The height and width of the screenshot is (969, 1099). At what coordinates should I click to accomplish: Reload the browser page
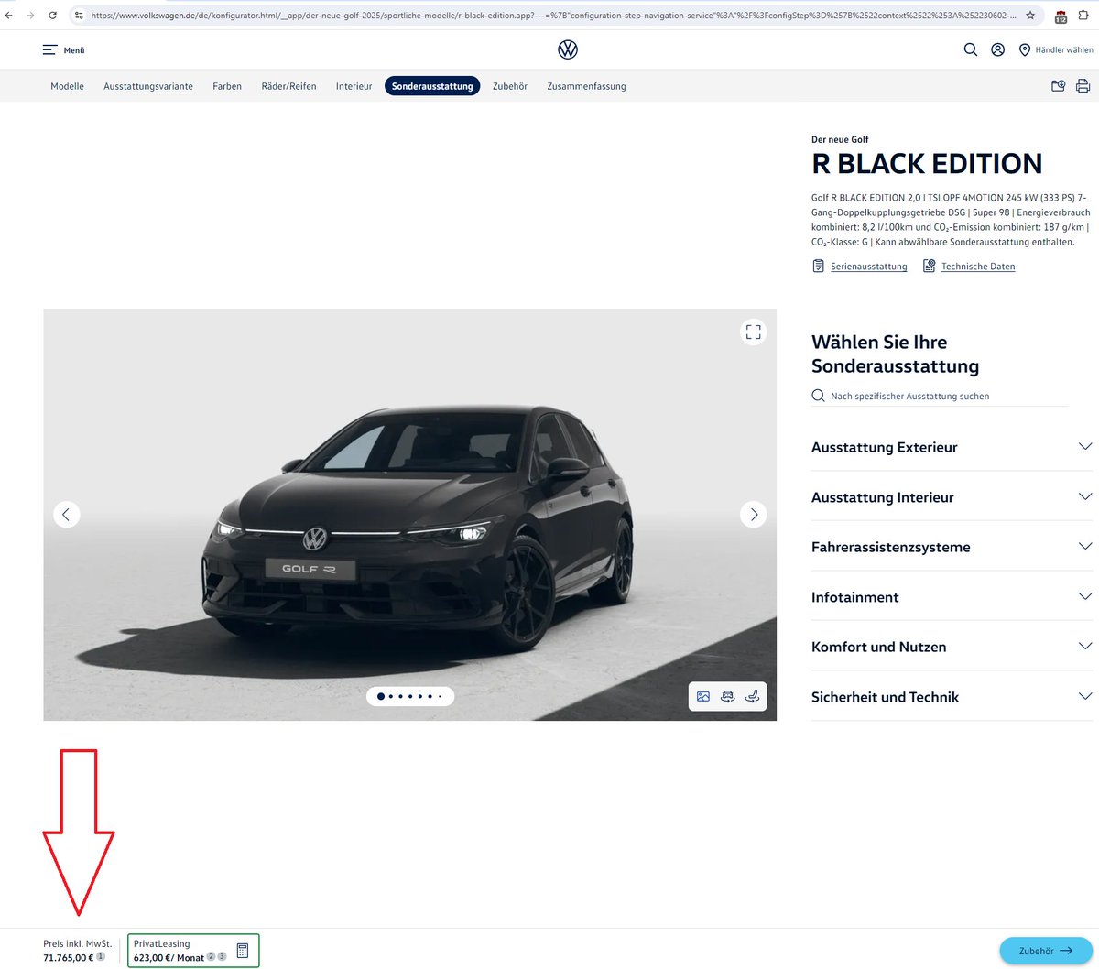point(52,16)
